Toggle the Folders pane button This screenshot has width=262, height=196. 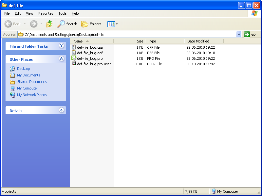pyautogui.click(x=91, y=24)
